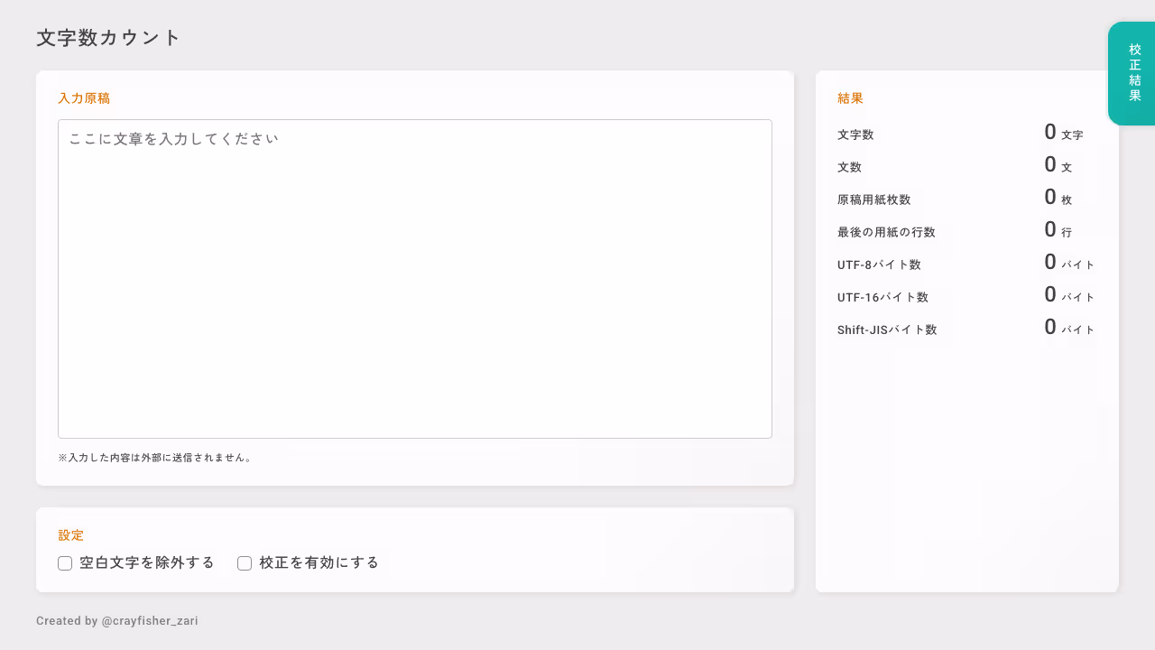Enable the 空白文字を除外する checkbox

pyautogui.click(x=65, y=562)
